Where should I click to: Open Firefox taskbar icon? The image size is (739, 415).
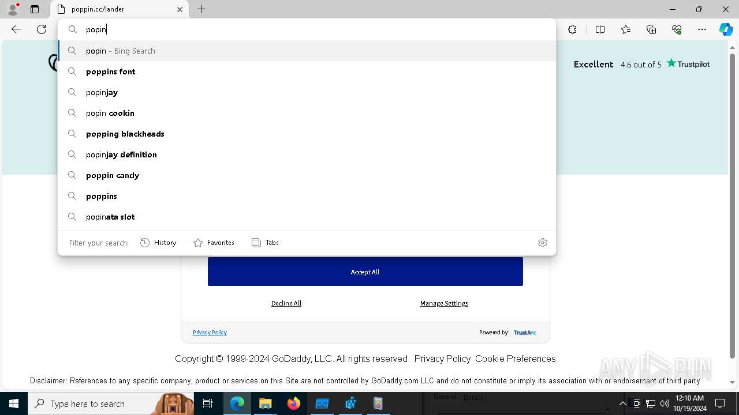[294, 403]
